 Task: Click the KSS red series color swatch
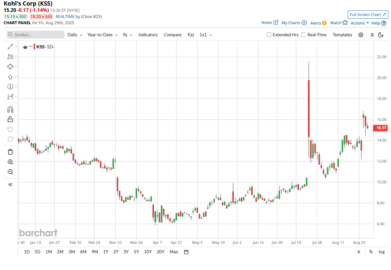pos(34,47)
